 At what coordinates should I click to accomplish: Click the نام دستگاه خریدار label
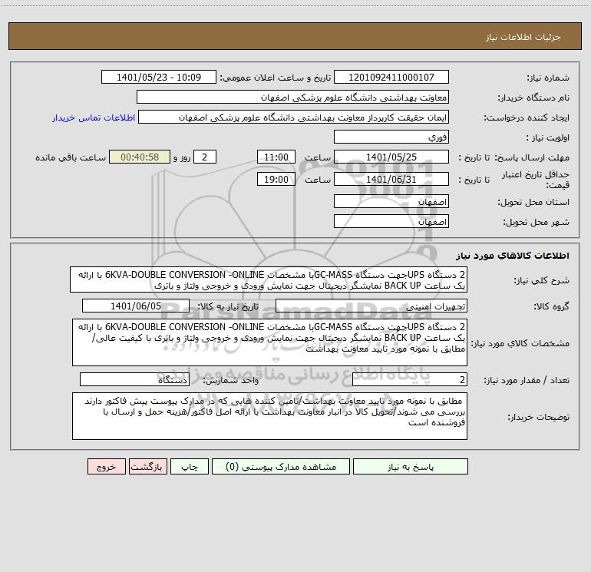(533, 98)
